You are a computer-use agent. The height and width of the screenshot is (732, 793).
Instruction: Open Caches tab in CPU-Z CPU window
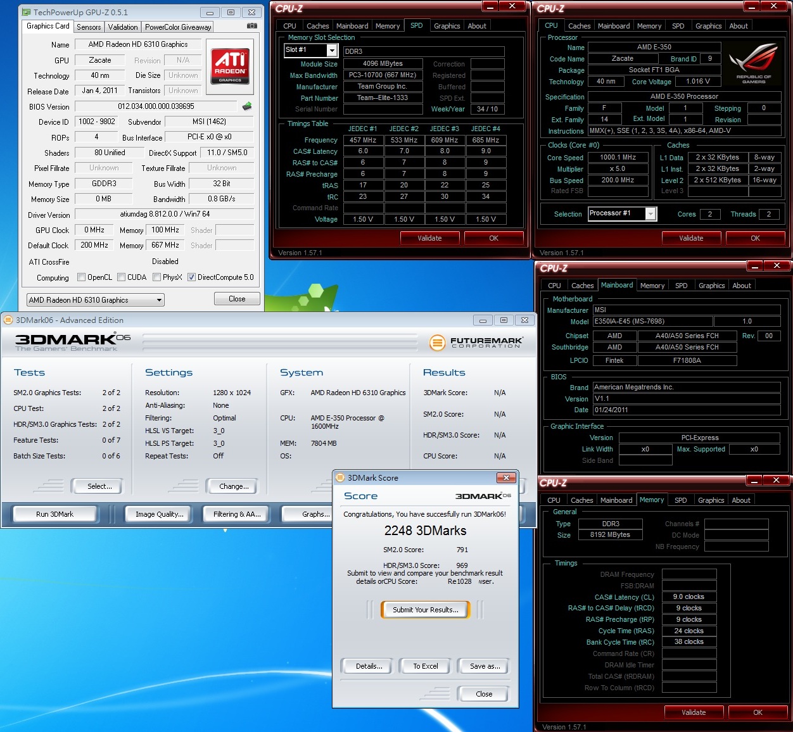580,26
